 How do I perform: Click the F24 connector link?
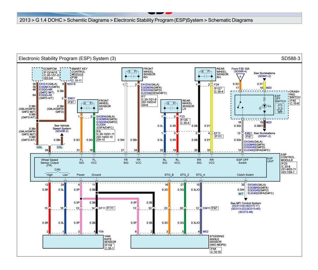(x=216, y=85)
